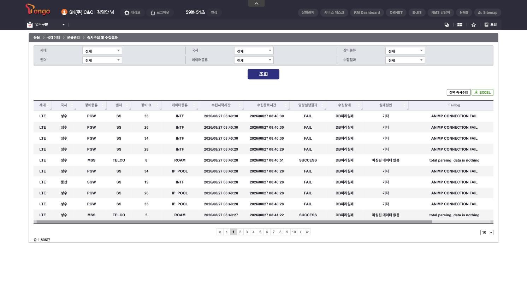
Task: Open the 포털 book icon
Action: pyautogui.click(x=486, y=24)
